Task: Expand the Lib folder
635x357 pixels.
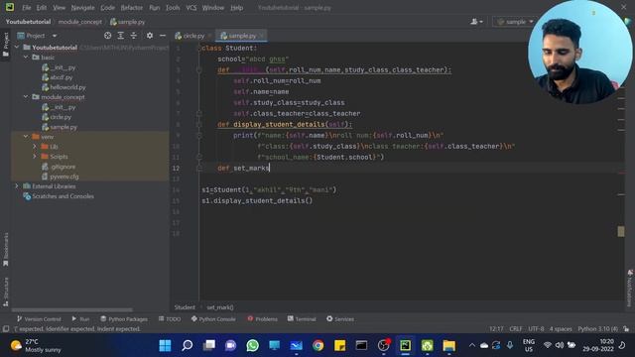Action: (35, 147)
